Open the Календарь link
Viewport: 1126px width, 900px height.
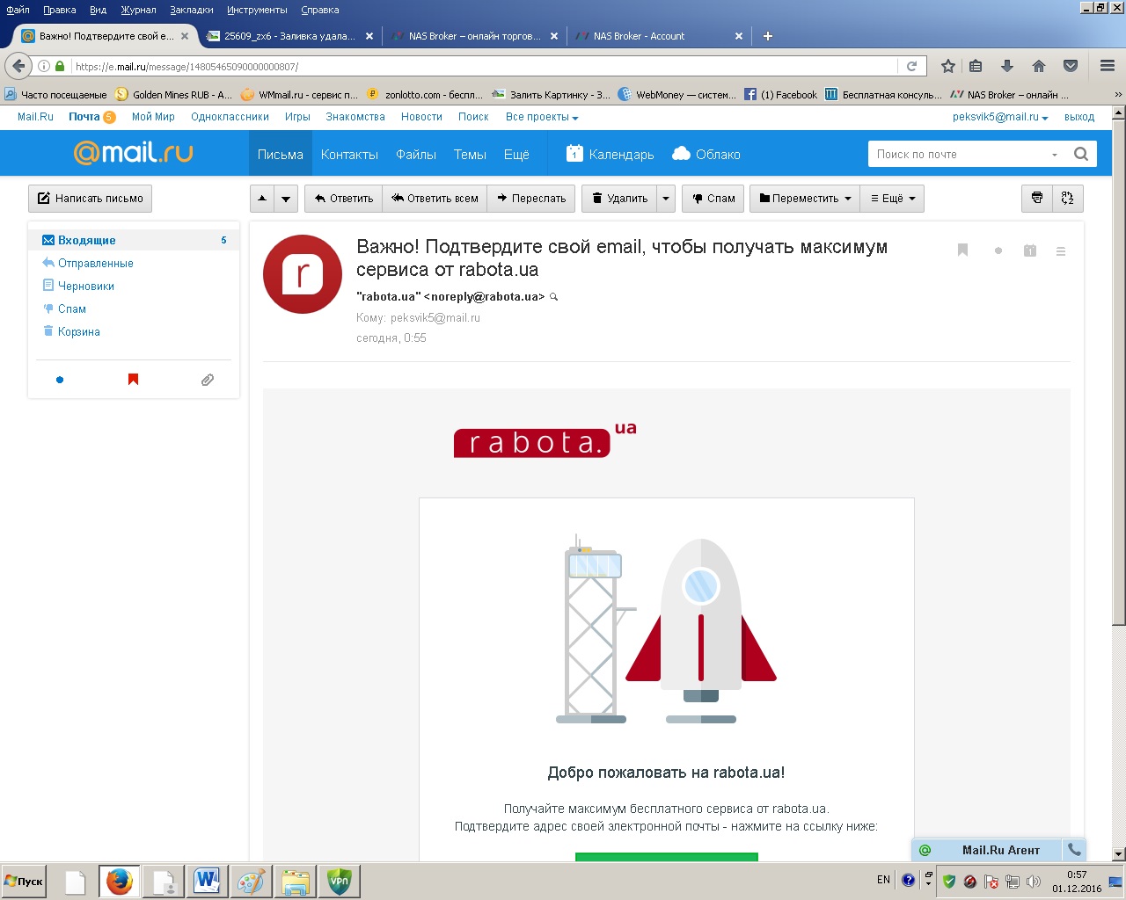click(611, 154)
